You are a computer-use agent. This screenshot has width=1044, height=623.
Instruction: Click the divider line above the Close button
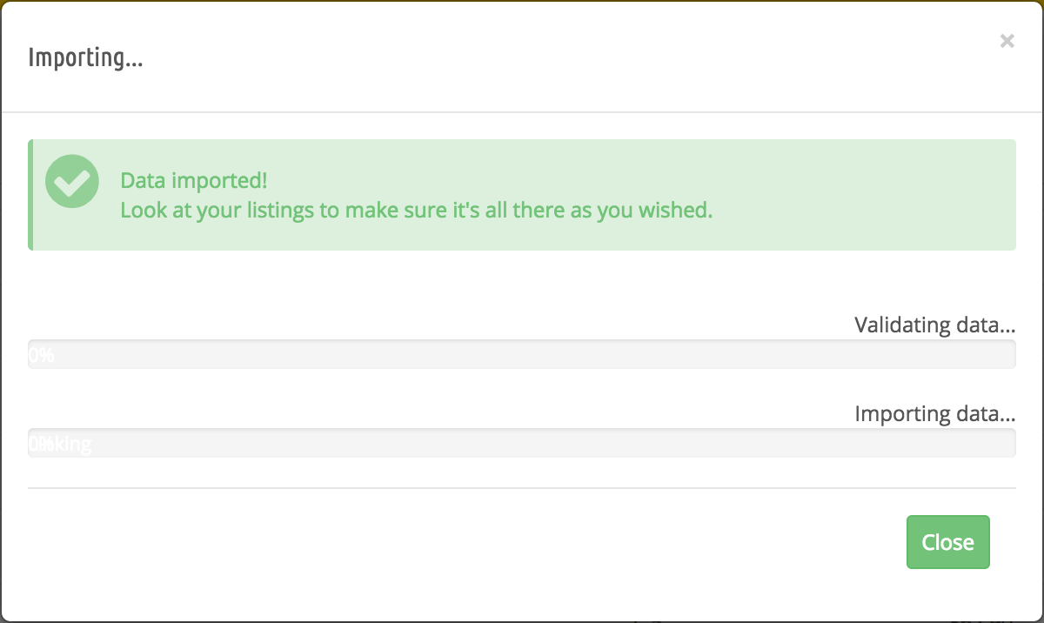coord(522,488)
